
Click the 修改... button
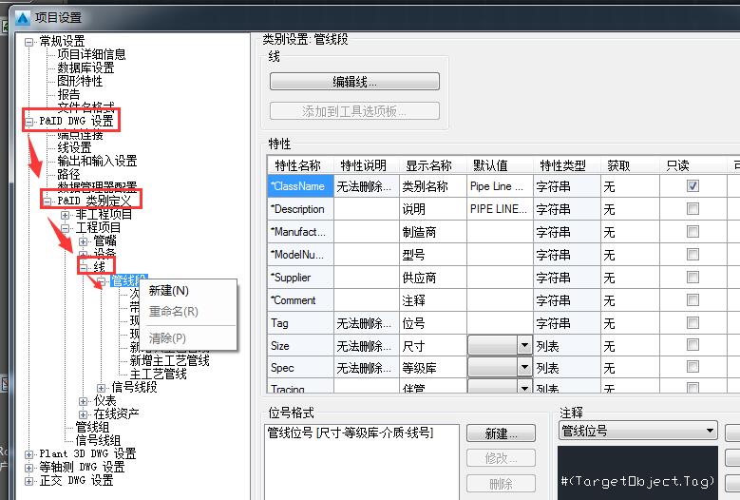click(x=501, y=458)
